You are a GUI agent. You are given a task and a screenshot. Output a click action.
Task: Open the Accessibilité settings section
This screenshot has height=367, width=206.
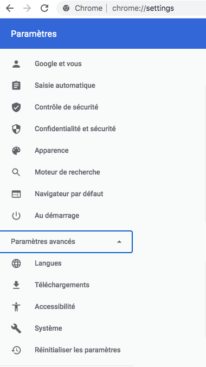click(55, 307)
